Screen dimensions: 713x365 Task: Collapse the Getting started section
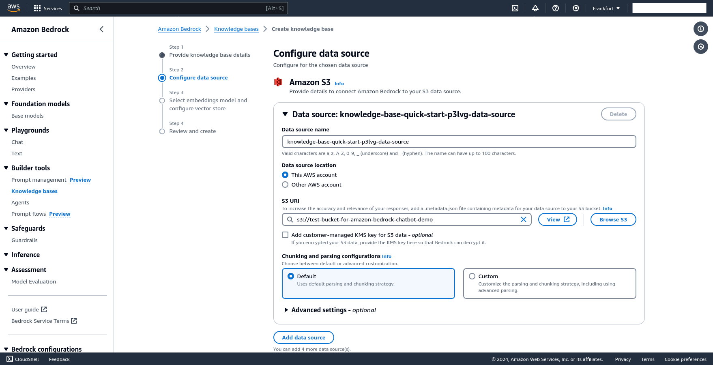pos(6,55)
